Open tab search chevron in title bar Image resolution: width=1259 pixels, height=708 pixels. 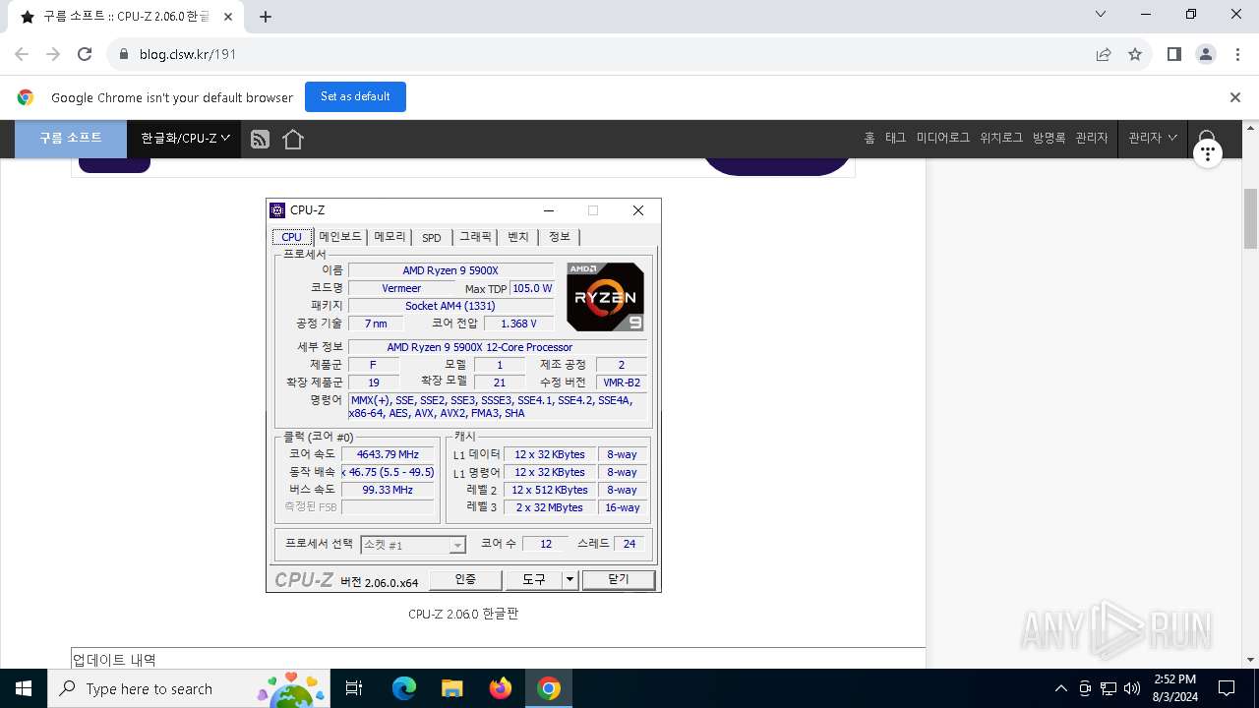pyautogui.click(x=1101, y=15)
